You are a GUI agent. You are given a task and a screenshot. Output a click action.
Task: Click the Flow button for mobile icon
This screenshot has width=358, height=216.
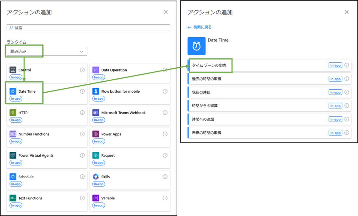pyautogui.click(x=95, y=91)
